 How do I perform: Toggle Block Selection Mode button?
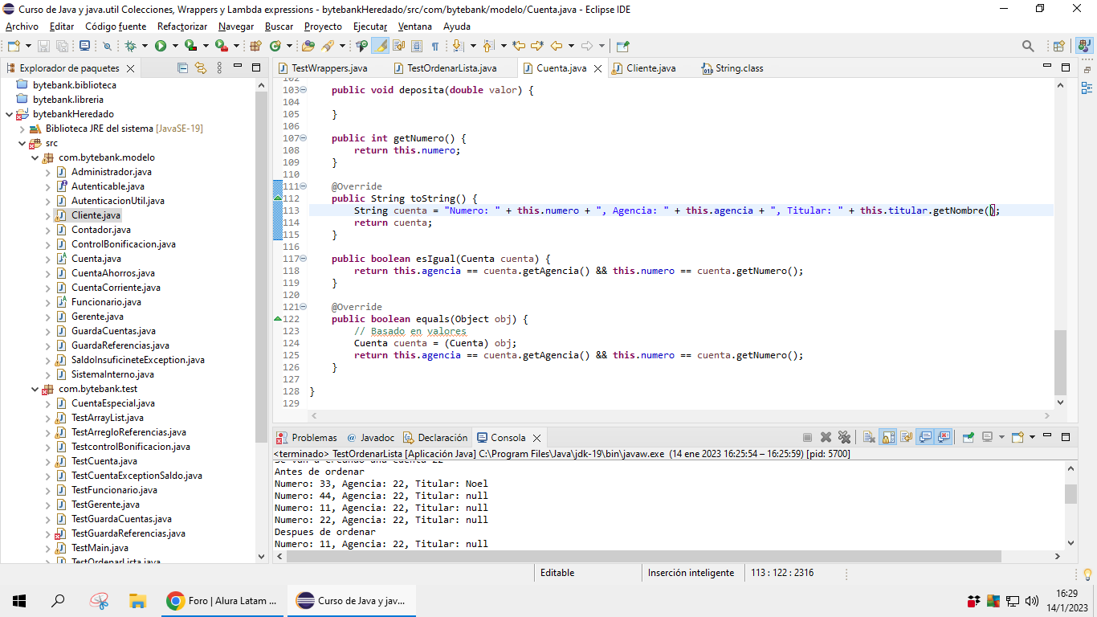[416, 46]
